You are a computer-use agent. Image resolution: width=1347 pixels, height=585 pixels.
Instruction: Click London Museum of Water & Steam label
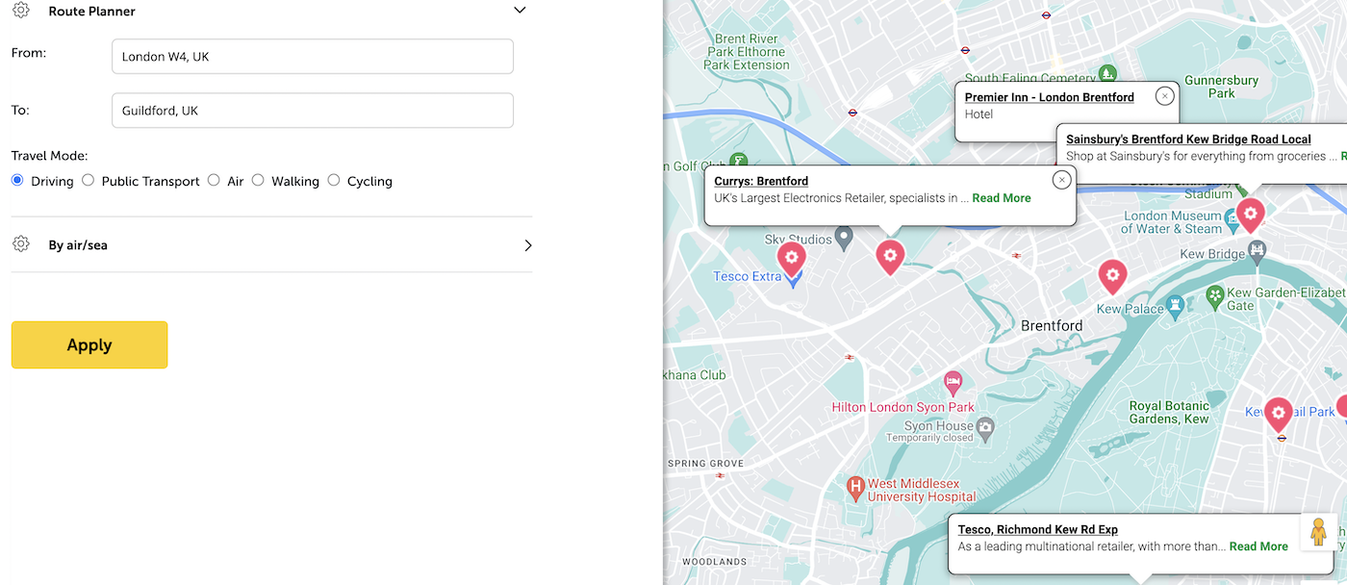point(1173,222)
